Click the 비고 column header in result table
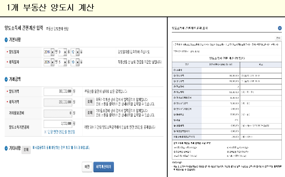 coord(261,65)
